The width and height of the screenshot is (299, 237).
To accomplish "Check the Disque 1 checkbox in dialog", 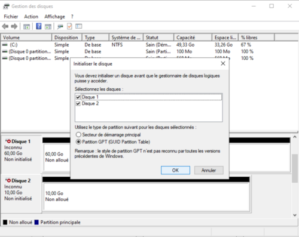I will coord(78,97).
